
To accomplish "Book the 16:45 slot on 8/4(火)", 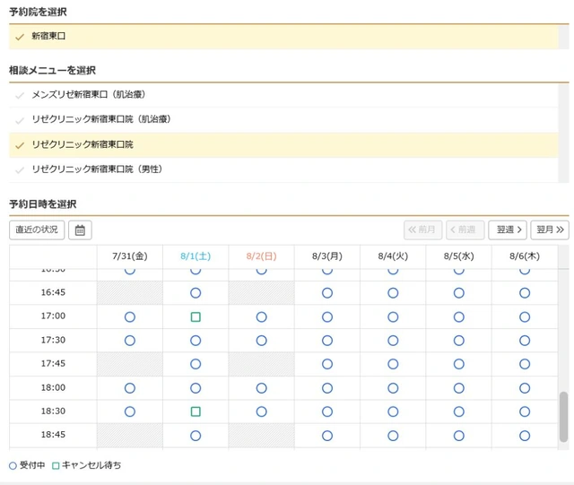I will click(x=393, y=293).
